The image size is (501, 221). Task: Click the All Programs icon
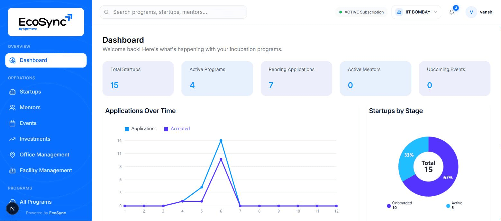(13, 201)
